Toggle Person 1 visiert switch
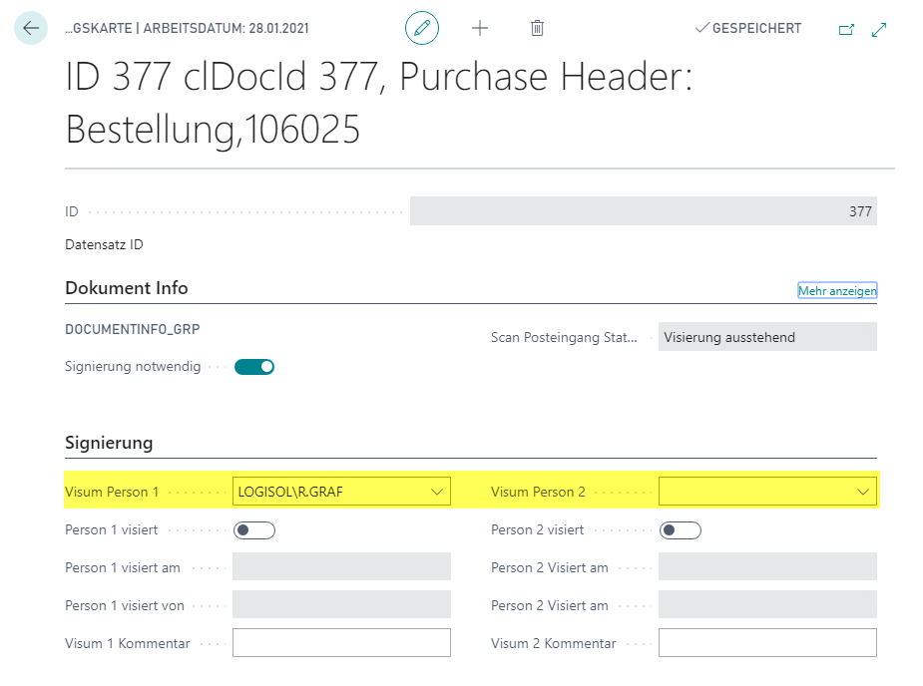 pyautogui.click(x=254, y=530)
